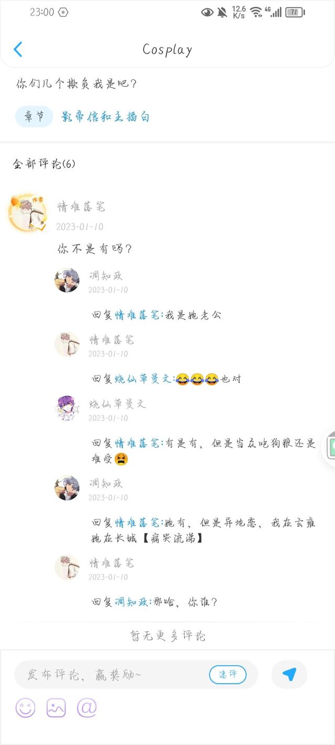
Task: Tap 暂无更多评论 footer text
Action: coord(167,636)
